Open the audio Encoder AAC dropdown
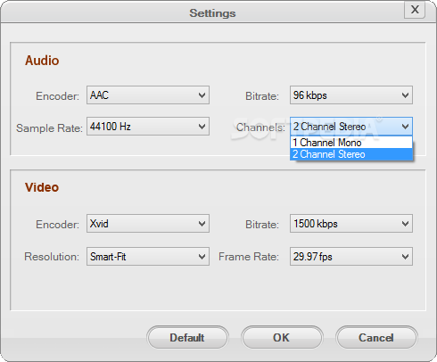This screenshot has height=362, width=437. (148, 95)
